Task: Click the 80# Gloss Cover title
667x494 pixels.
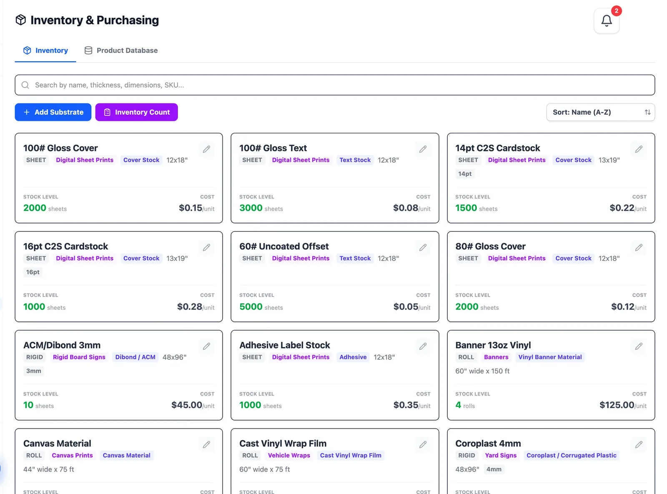Action: pos(490,246)
